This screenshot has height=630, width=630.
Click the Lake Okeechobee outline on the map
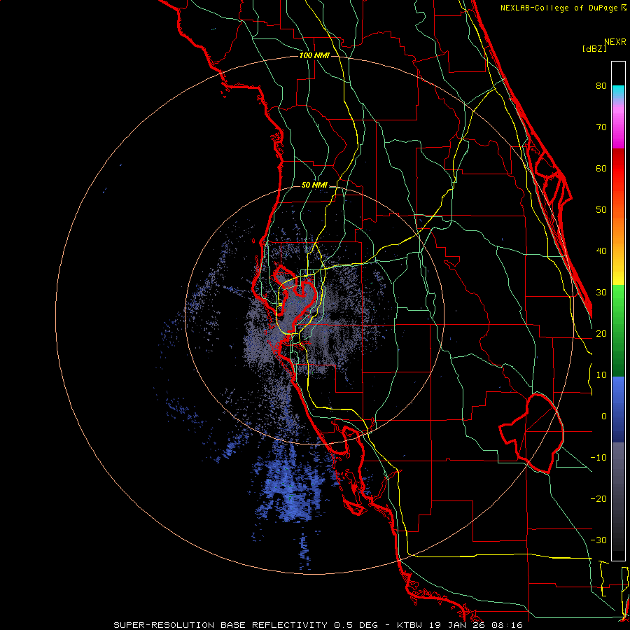click(x=533, y=433)
